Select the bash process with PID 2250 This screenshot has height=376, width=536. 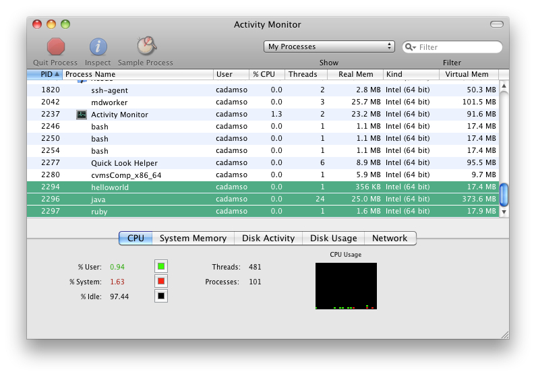point(263,138)
